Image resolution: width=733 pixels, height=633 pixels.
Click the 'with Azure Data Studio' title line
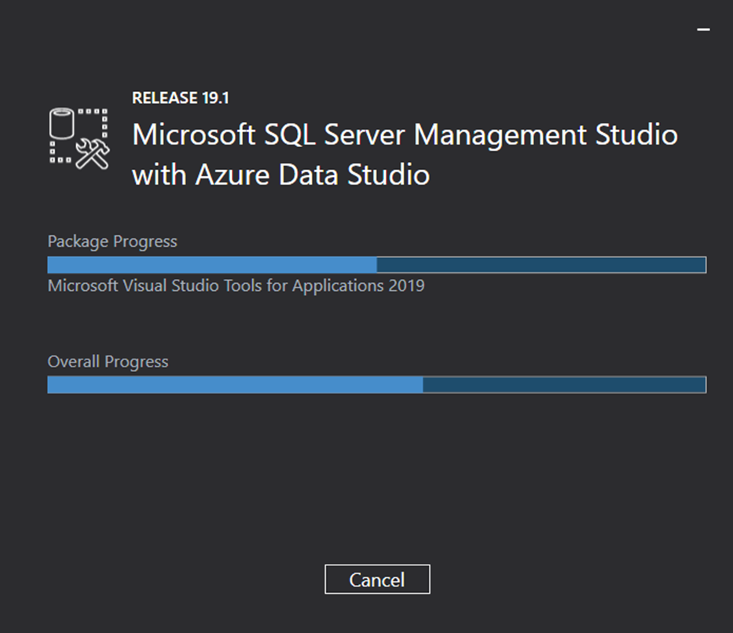pos(281,175)
